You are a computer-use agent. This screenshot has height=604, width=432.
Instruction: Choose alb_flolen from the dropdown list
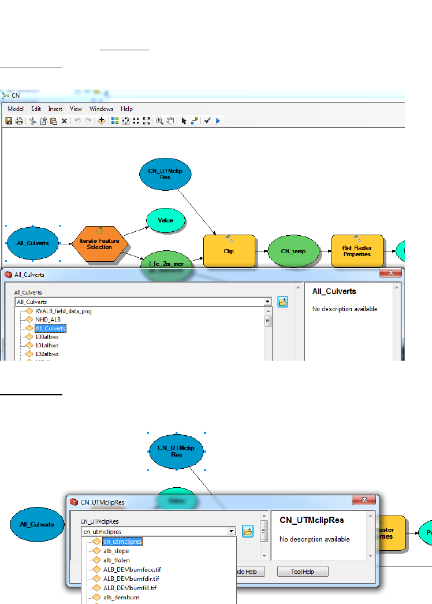pyautogui.click(x=116, y=561)
